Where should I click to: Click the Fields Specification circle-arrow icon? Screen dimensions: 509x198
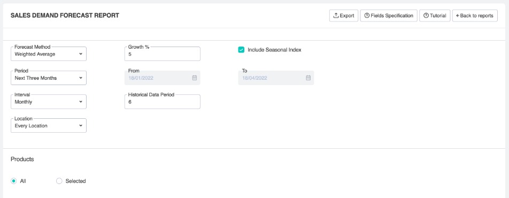pyautogui.click(x=367, y=16)
